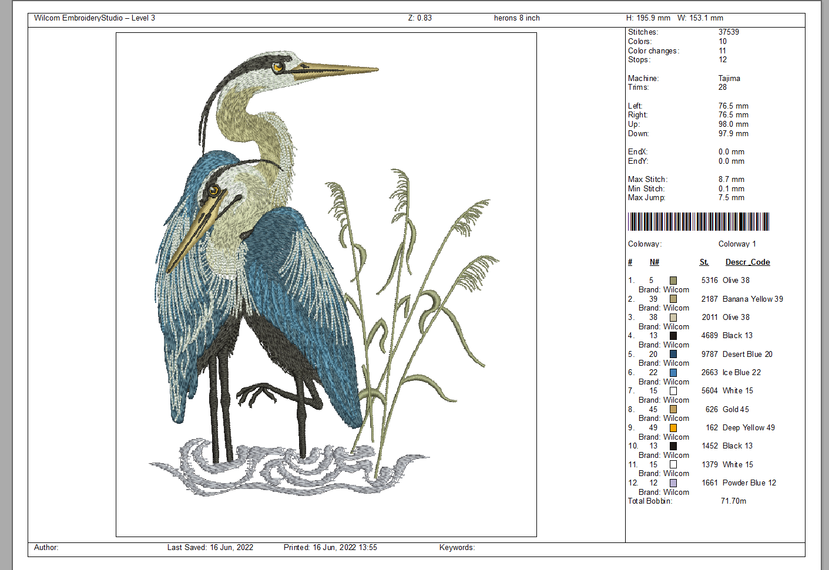The height and width of the screenshot is (570, 829).
Task: Click the stitch count '5316' in row 1
Action: [710, 281]
